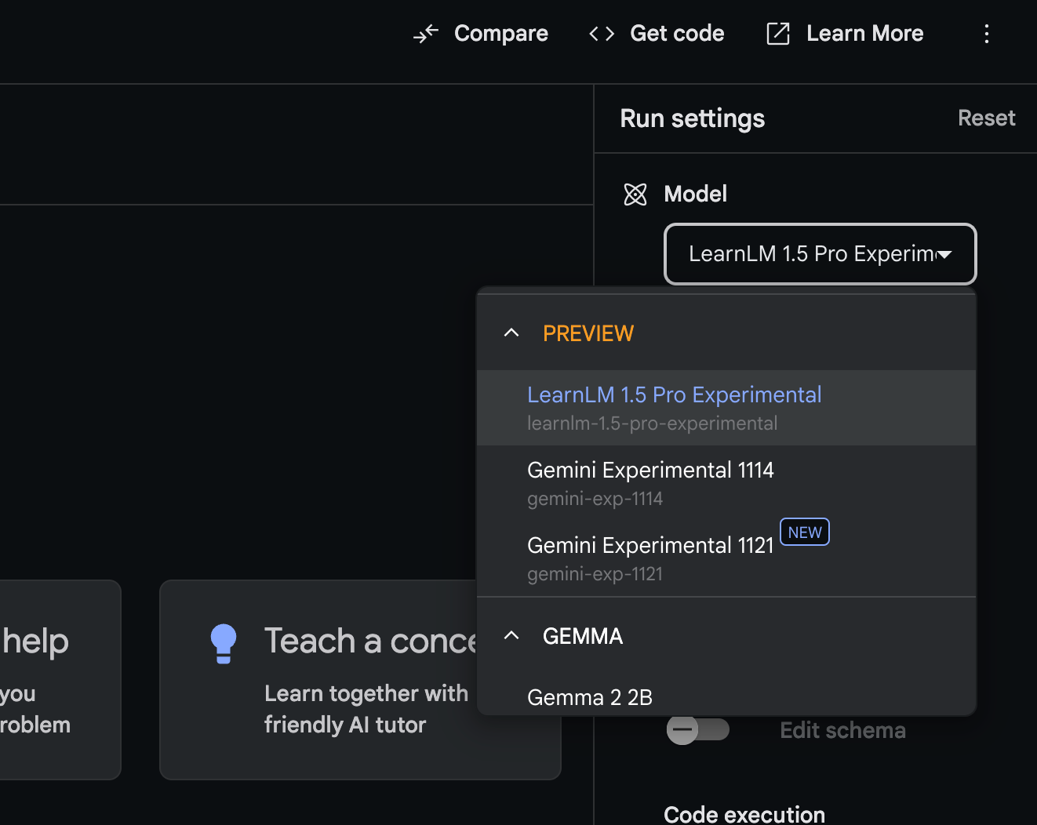Click the NEW badge on Gemini 1121
The image size is (1037, 825).
(805, 532)
